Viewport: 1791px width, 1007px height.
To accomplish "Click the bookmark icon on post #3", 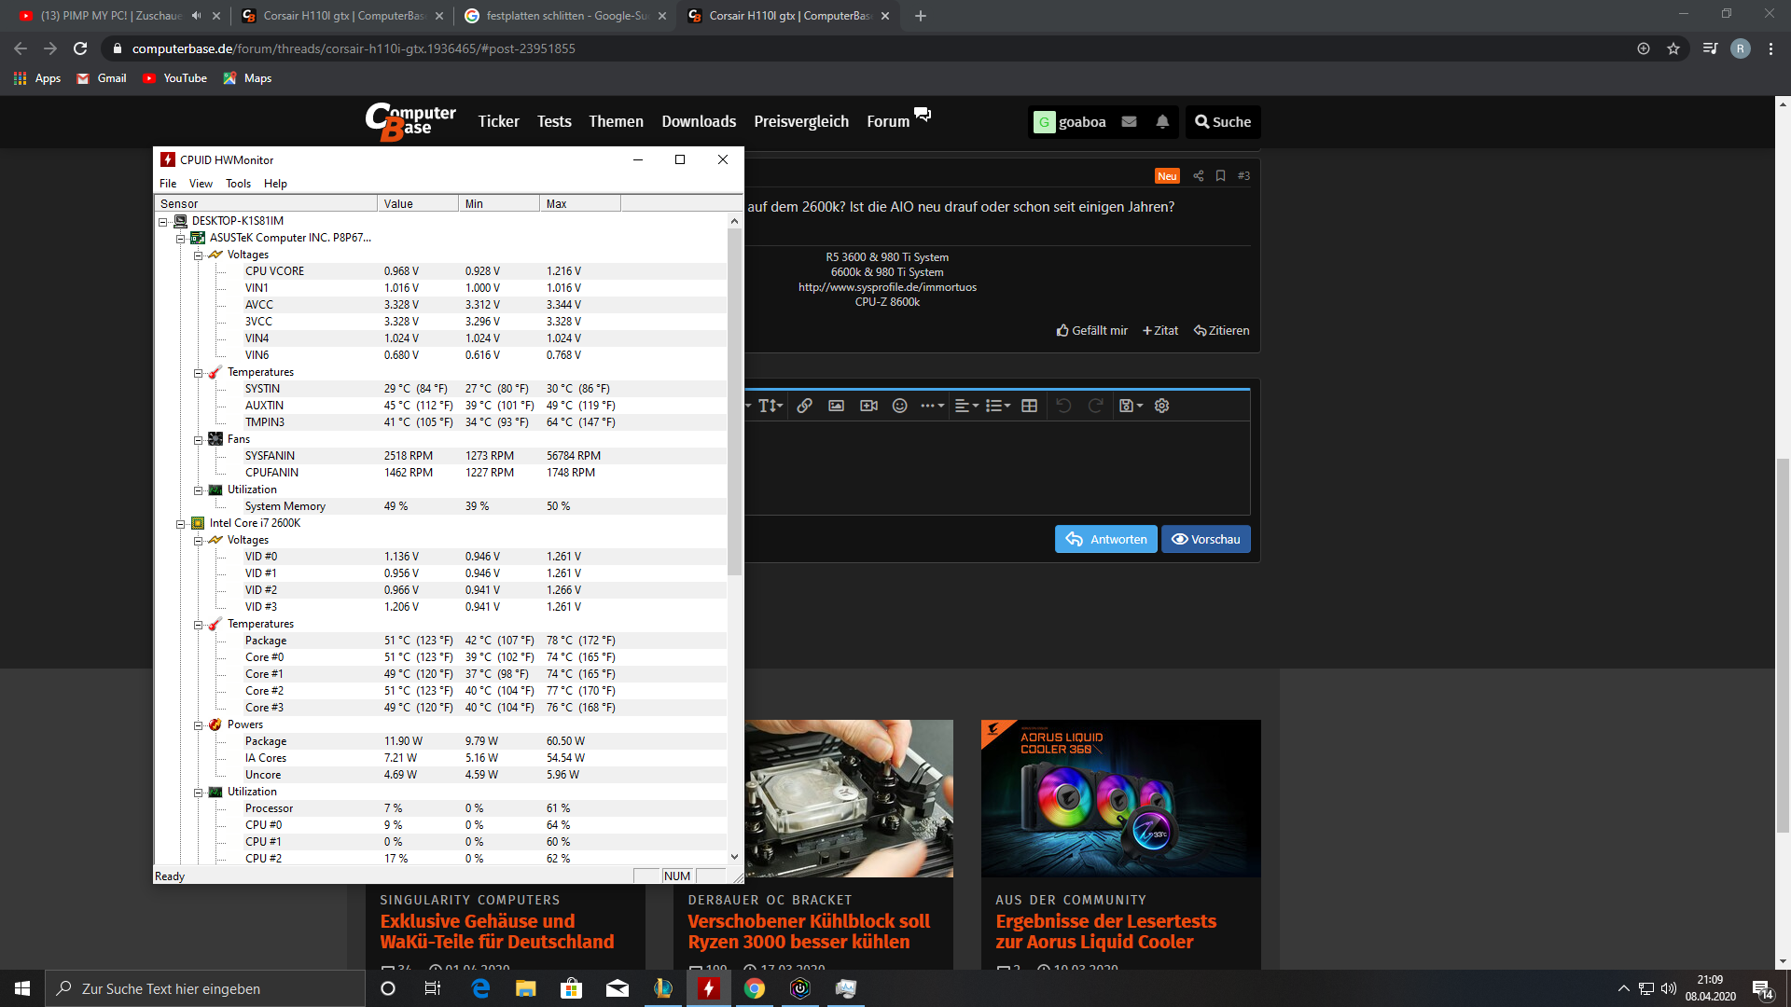I will [x=1220, y=175].
